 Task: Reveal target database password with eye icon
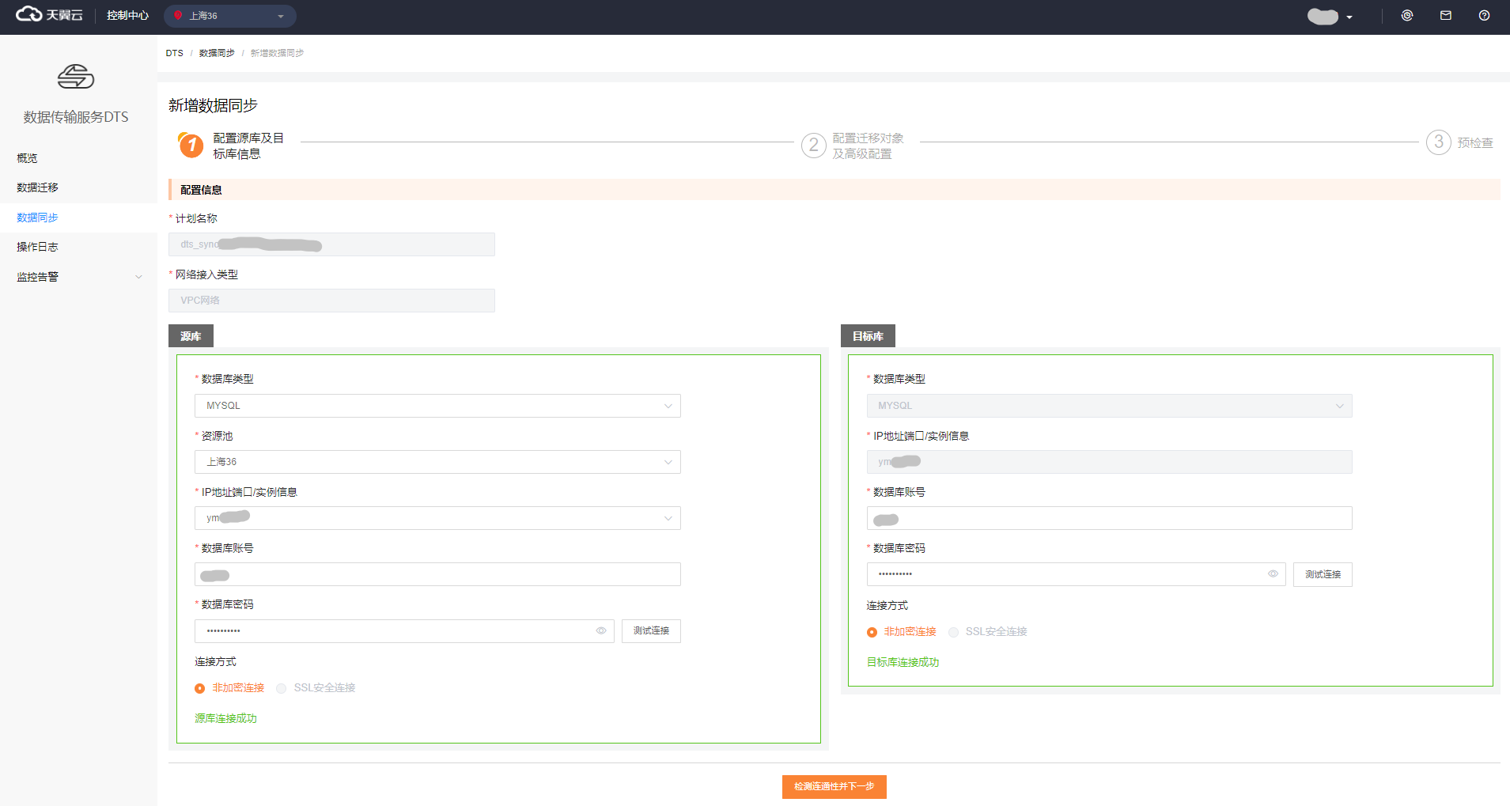(1273, 574)
